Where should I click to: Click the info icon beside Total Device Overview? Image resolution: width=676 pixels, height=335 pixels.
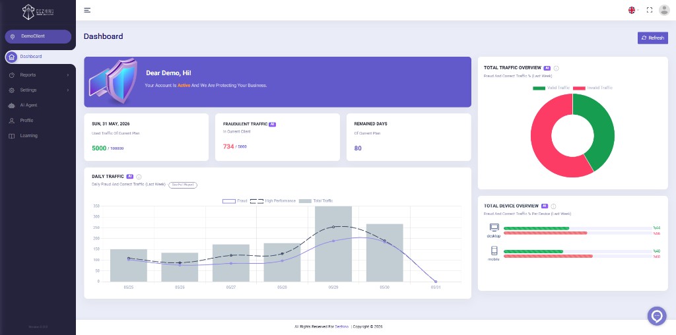click(554, 206)
